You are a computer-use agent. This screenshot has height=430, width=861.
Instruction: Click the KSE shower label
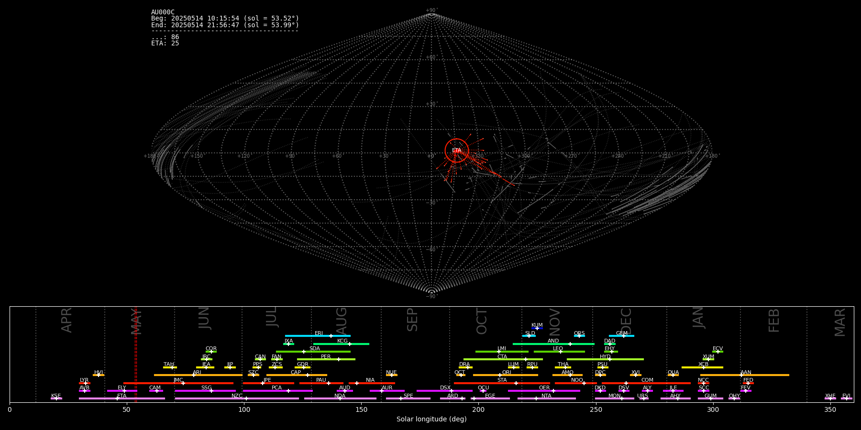56,396
